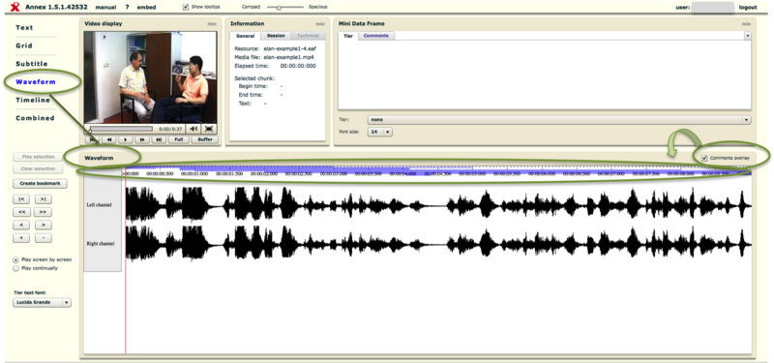Page back with << button
This screenshot has width=774, height=363.
click(21, 212)
